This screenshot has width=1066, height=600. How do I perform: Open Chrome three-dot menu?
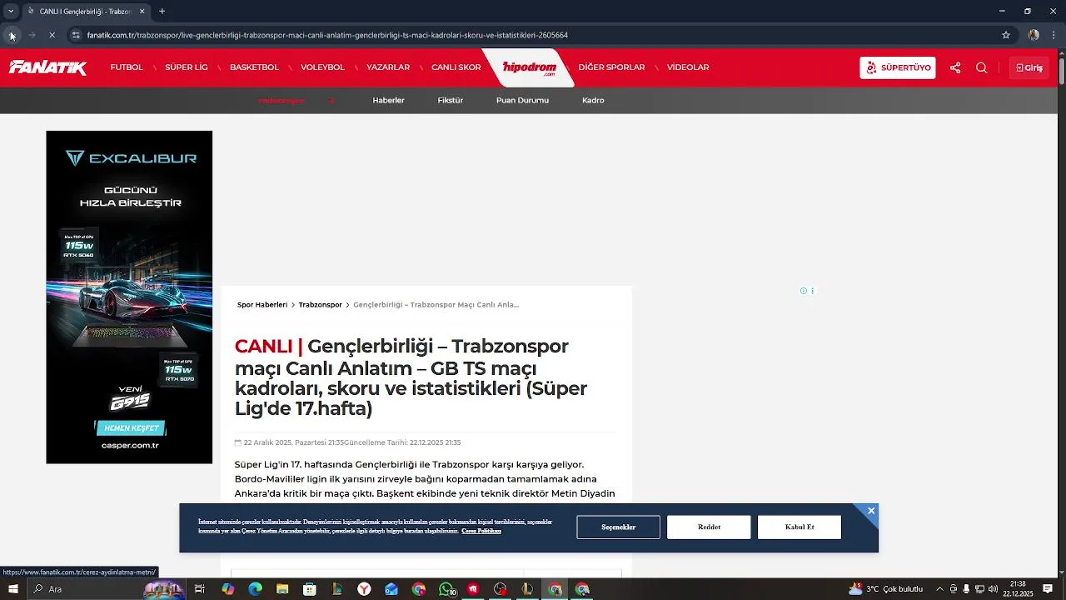pyautogui.click(x=1055, y=35)
